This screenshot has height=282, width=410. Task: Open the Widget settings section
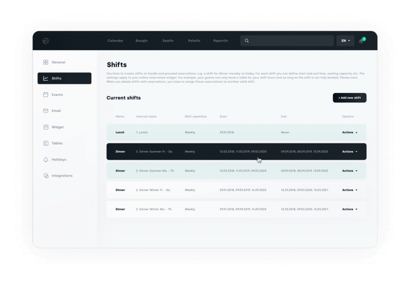tap(58, 127)
